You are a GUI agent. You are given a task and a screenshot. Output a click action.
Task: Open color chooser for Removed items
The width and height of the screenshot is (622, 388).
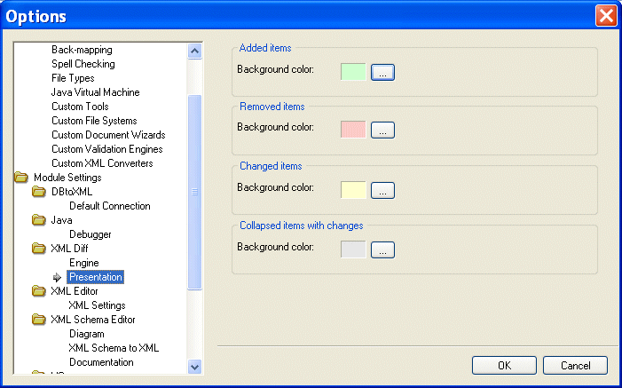click(382, 131)
